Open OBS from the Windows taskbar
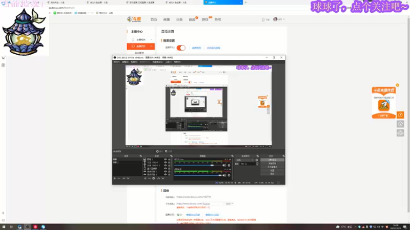Image resolution: width=410 pixels, height=230 pixels. click(x=27, y=227)
